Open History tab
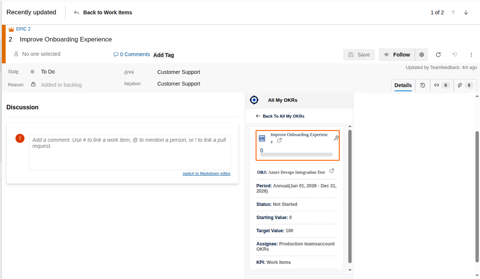 [423, 85]
